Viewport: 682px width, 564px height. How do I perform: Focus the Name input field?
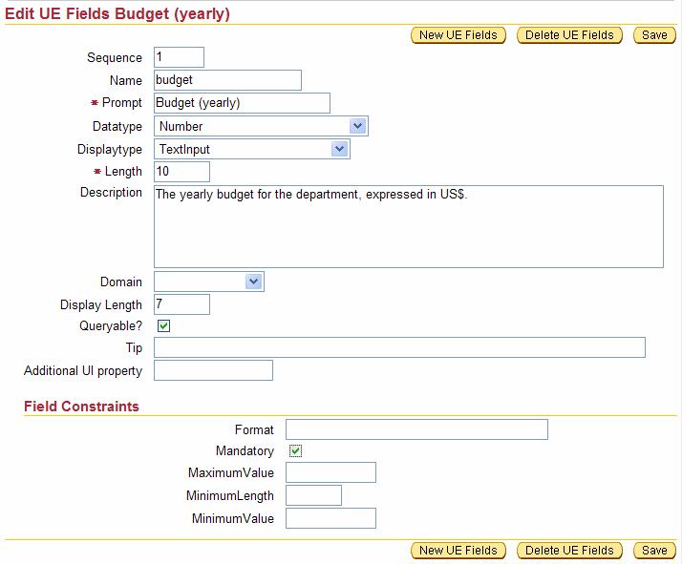(227, 80)
